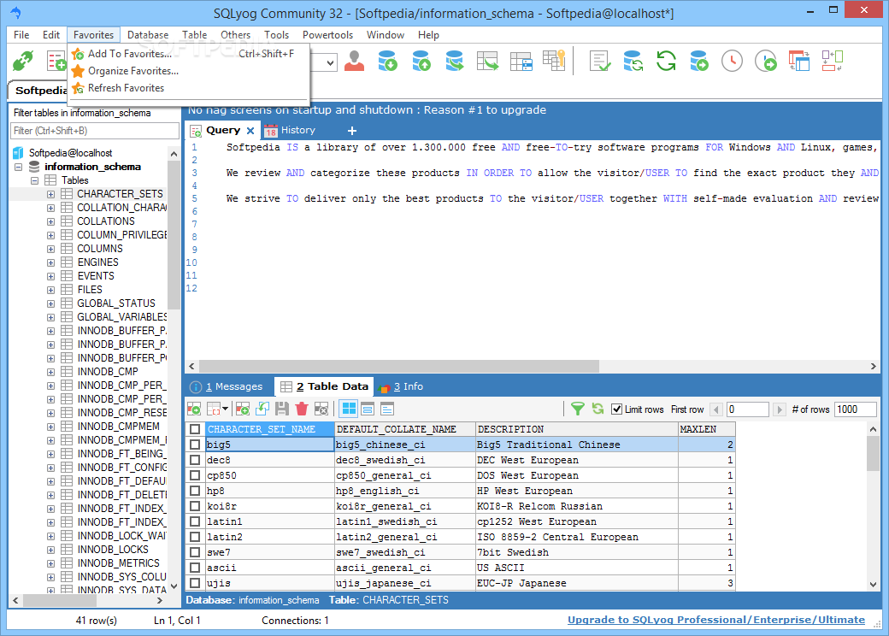This screenshot has width=889, height=636.
Task: Expand the COLLATIONS table node
Action: pos(50,221)
